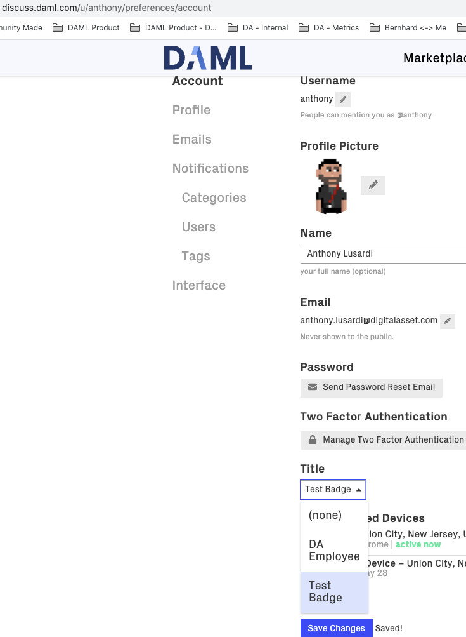The height and width of the screenshot is (637, 466).
Task: Open the DA - Metrics bookmark folder
Action: (x=329, y=27)
